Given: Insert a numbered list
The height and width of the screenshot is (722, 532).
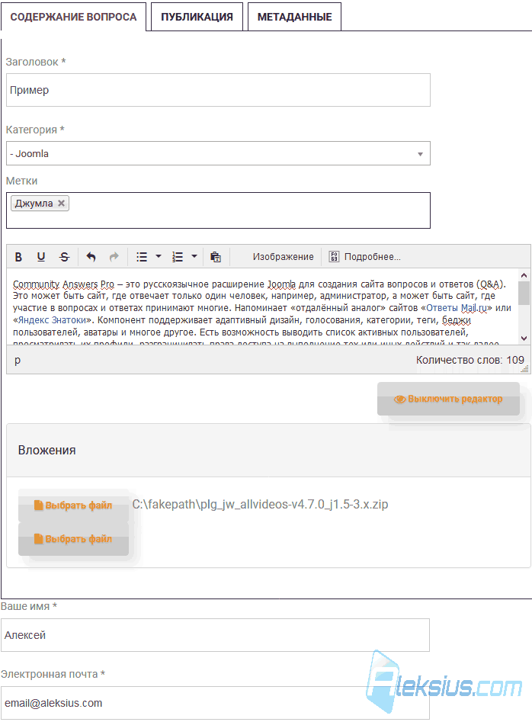Looking at the screenshot, I should click(x=178, y=257).
